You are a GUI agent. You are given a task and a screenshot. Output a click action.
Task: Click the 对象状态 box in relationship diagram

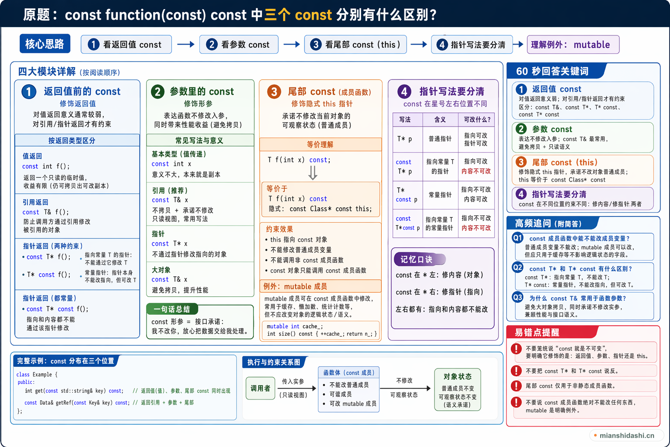point(458,390)
